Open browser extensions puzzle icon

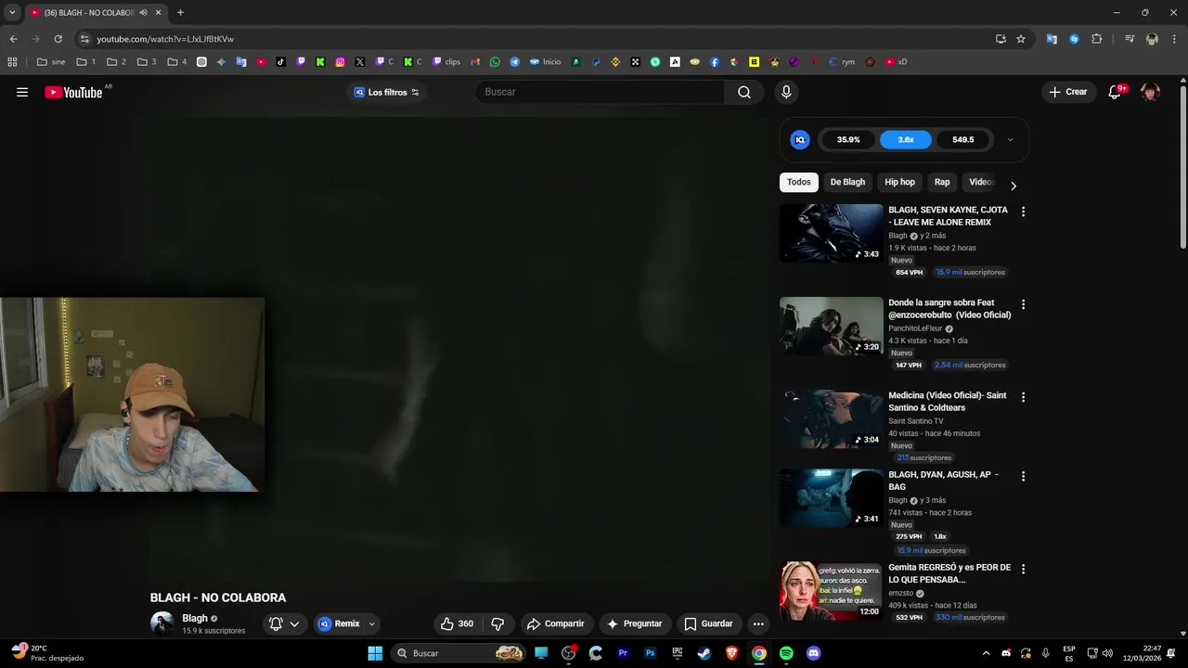1096,39
